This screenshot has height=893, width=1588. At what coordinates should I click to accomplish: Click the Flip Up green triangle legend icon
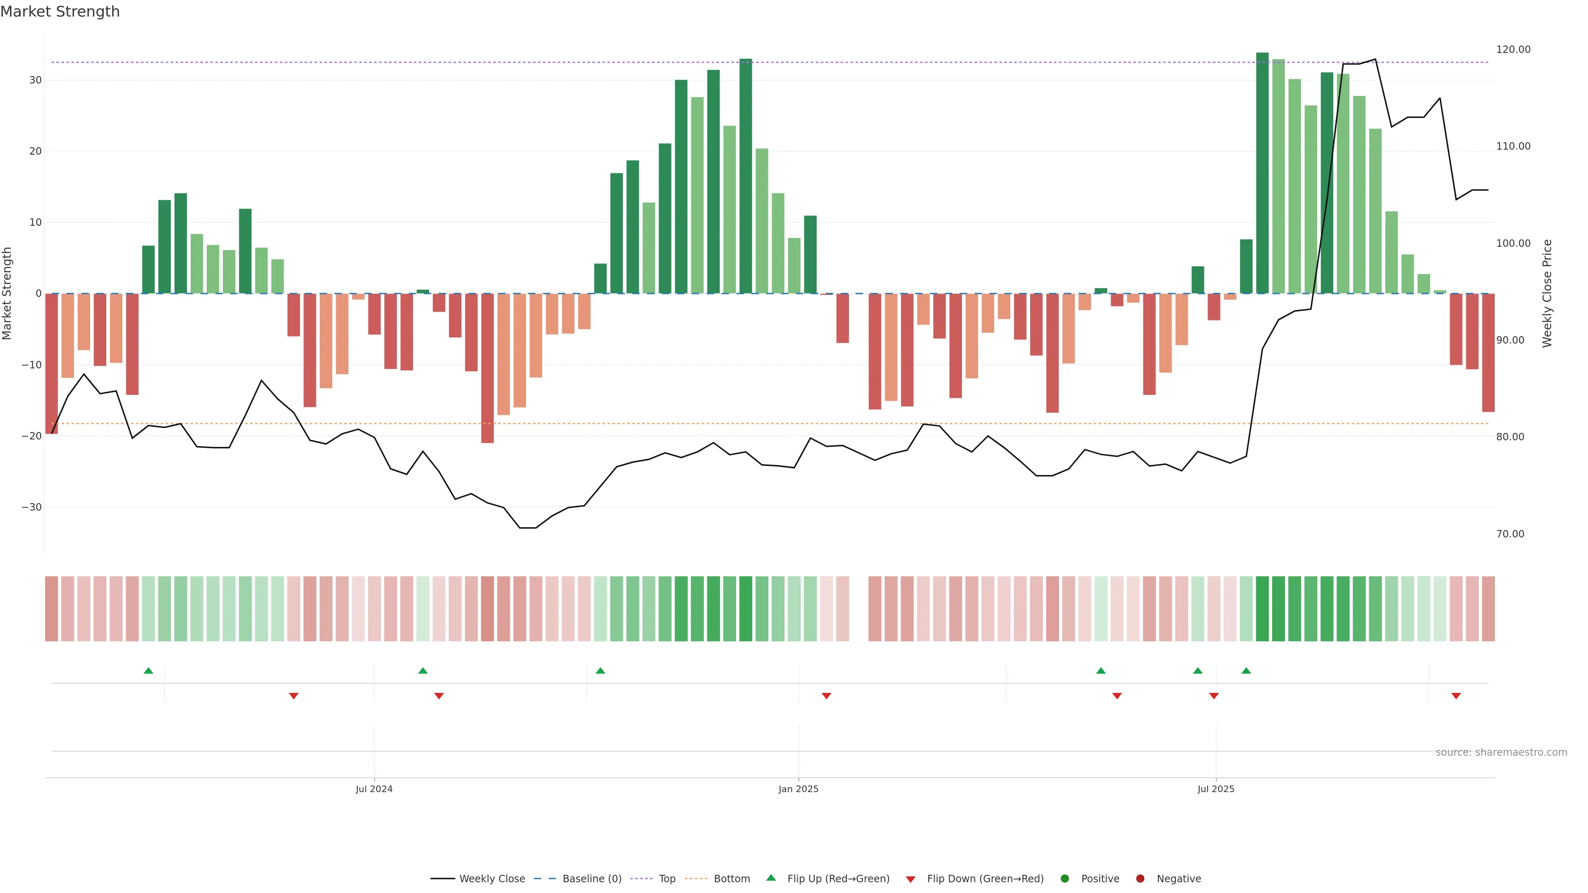770,878
